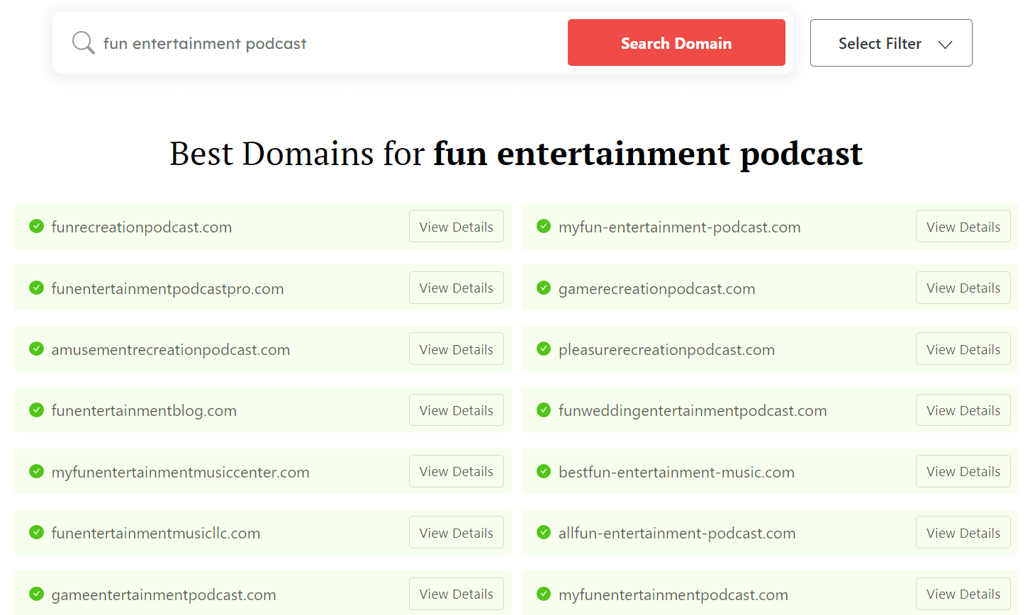The image size is (1030, 615).
Task: Click the green check icon beside myfunentertainmentmusiccenter.com
Action: click(x=36, y=471)
